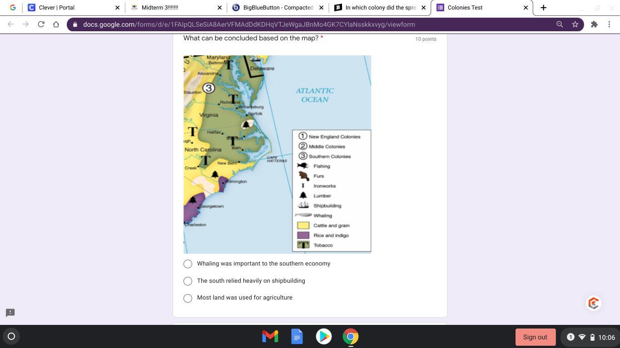Open the BigBlueButton tab
Viewport: 620px width, 348px height.
pyautogui.click(x=278, y=8)
